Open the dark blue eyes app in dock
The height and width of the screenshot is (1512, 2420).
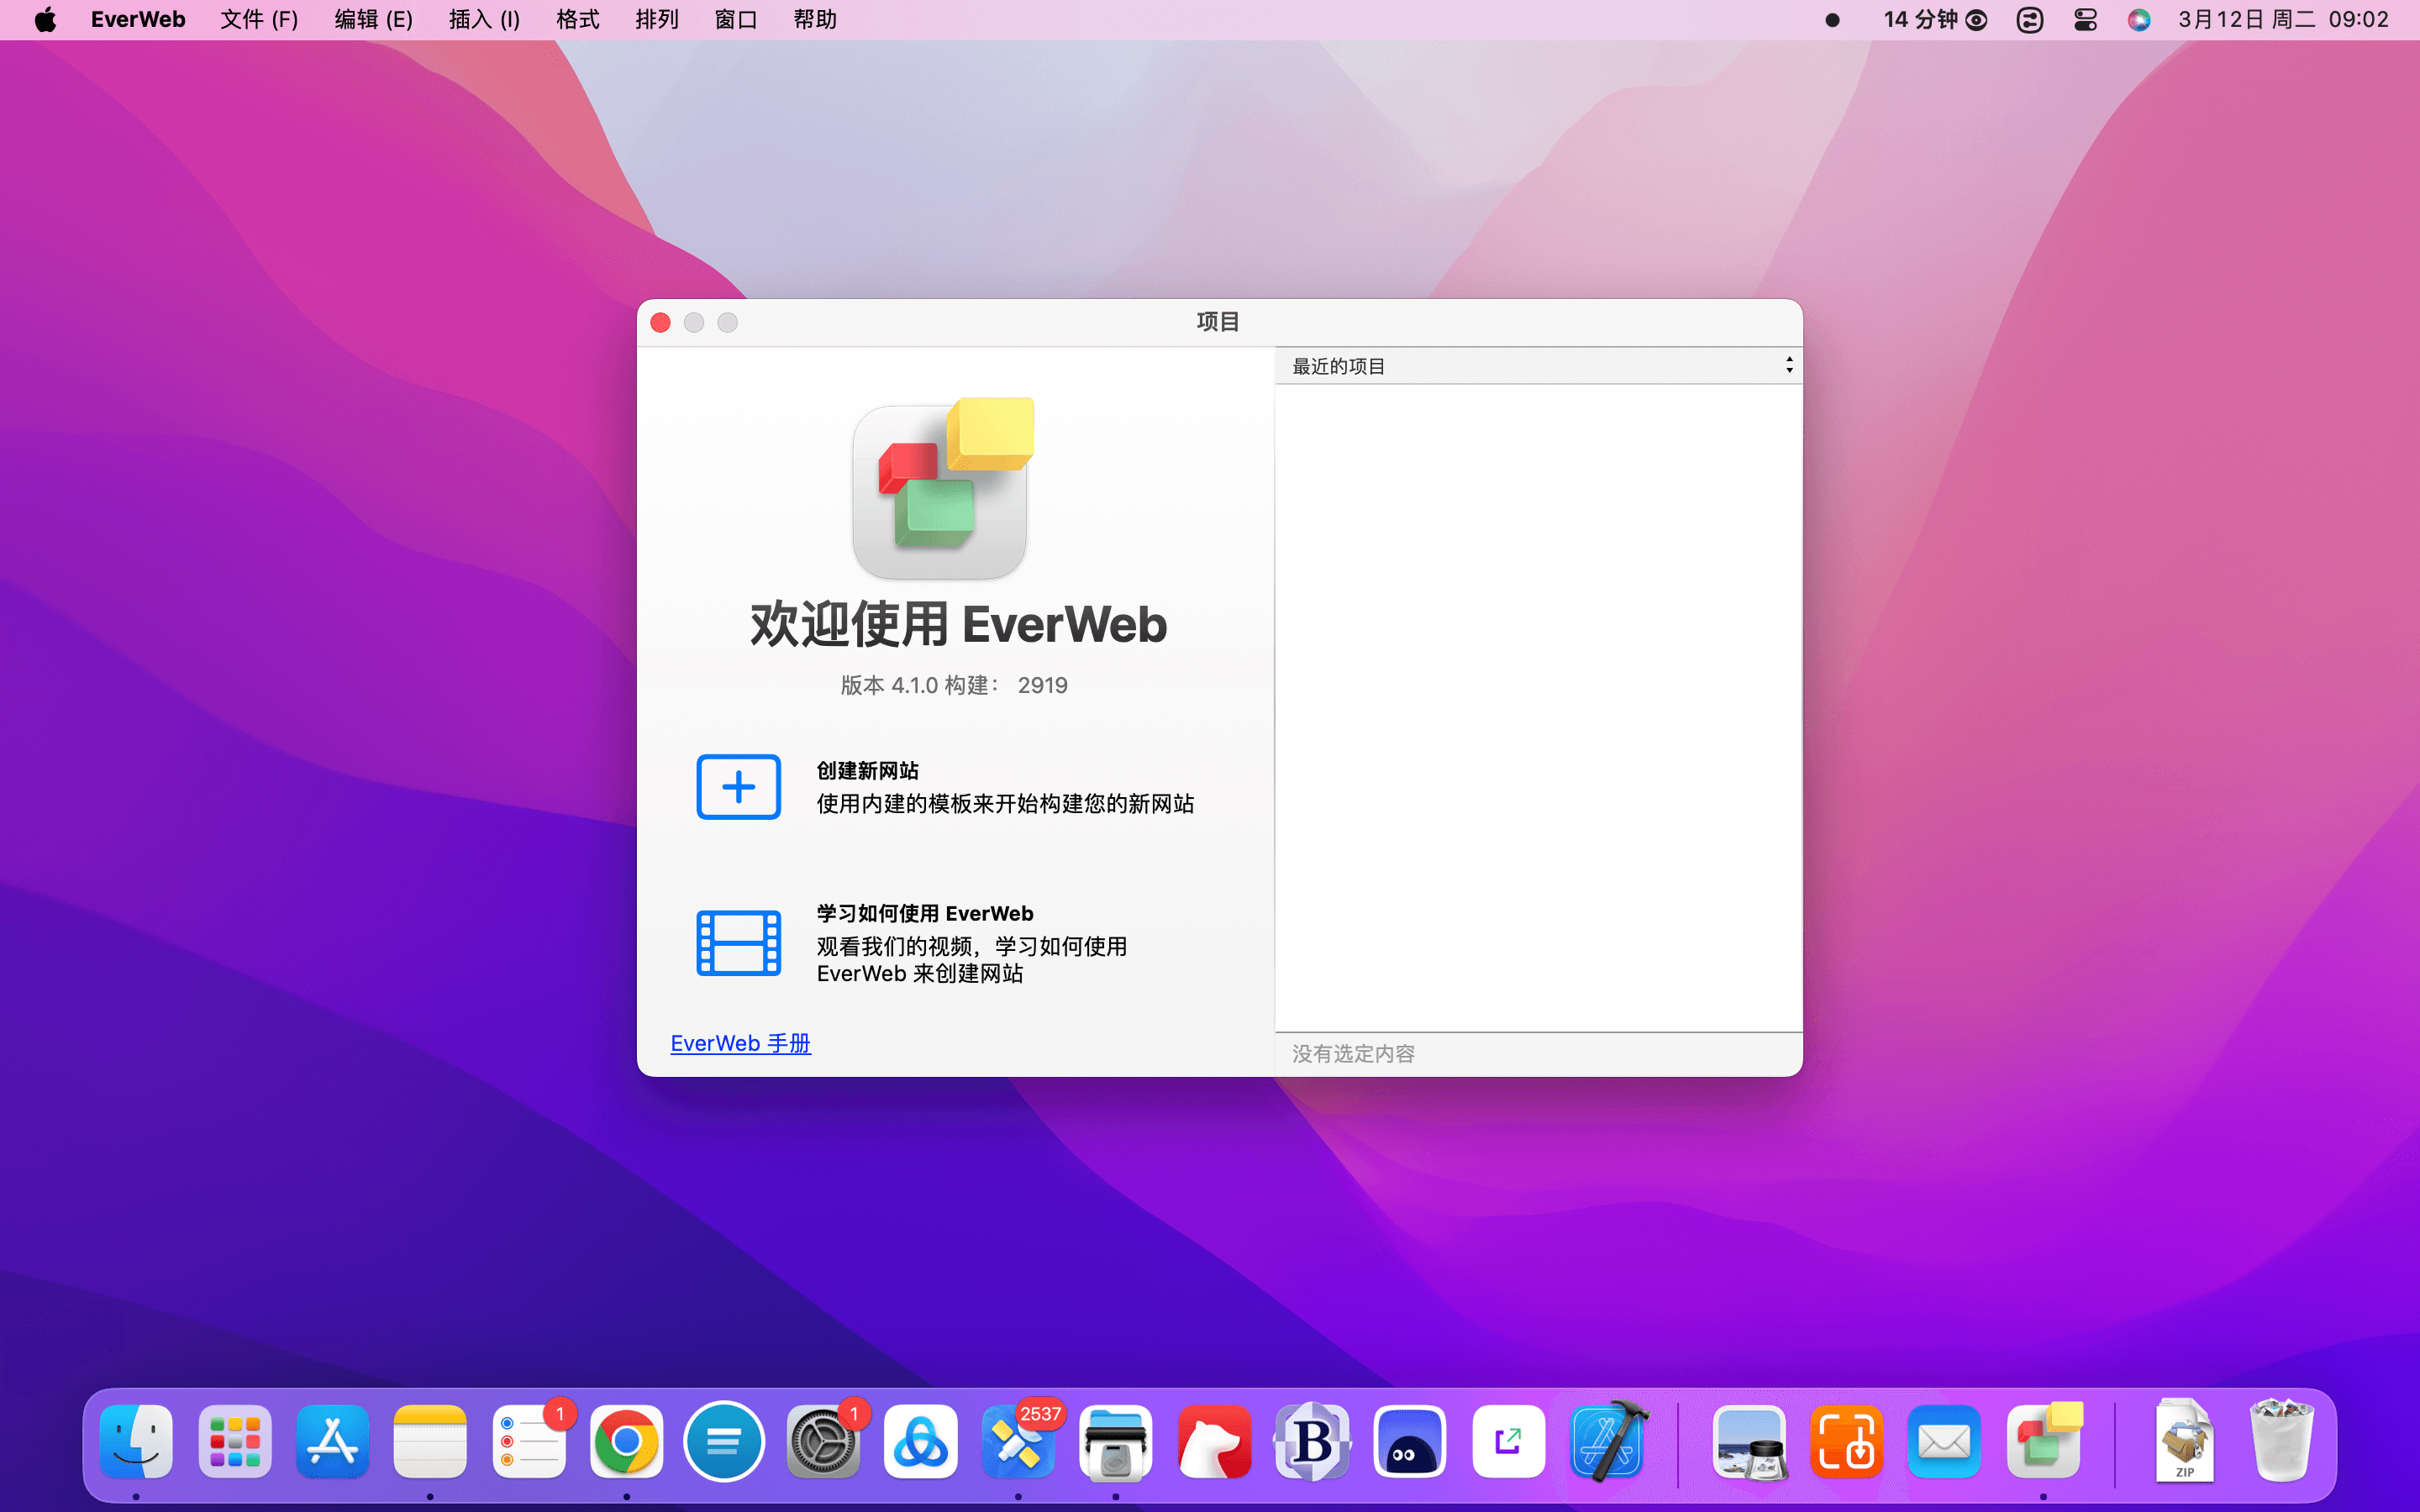(1410, 1441)
